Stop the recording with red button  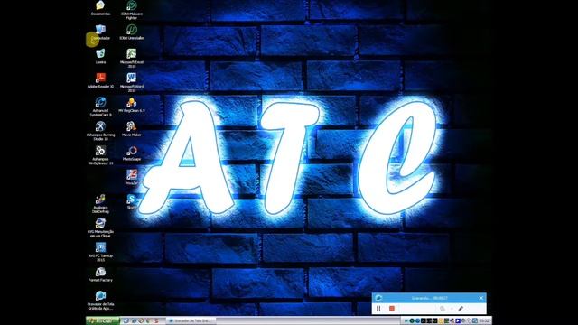[392, 309]
